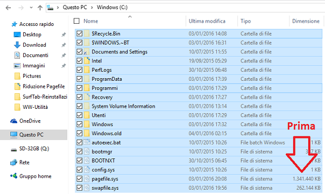Unpin Desktop using its pin icon
The width and height of the screenshot is (325, 194).
[x=63, y=34]
